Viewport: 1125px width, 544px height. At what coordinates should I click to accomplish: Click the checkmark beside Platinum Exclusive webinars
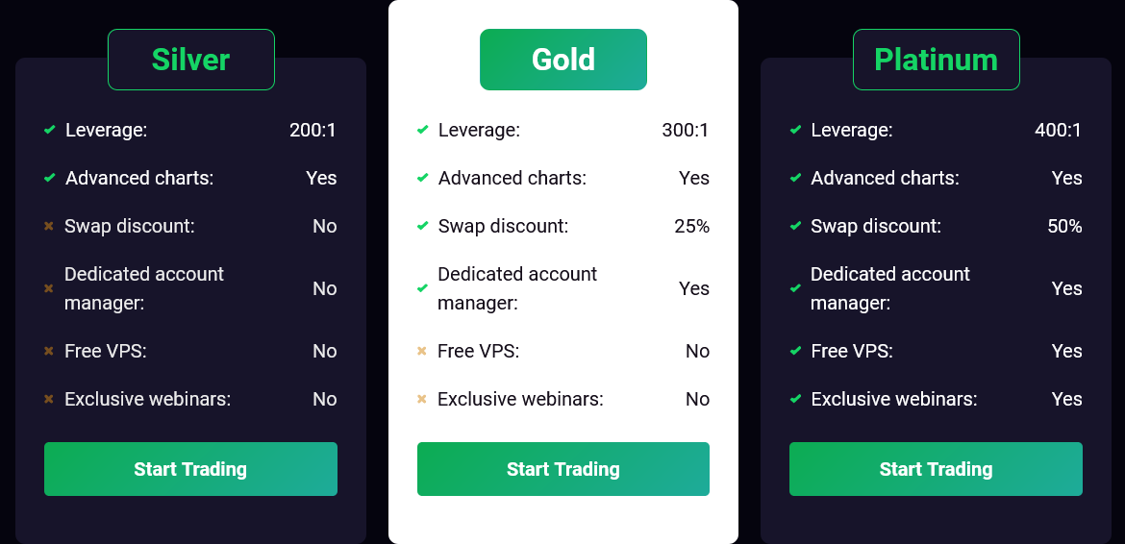(795, 399)
